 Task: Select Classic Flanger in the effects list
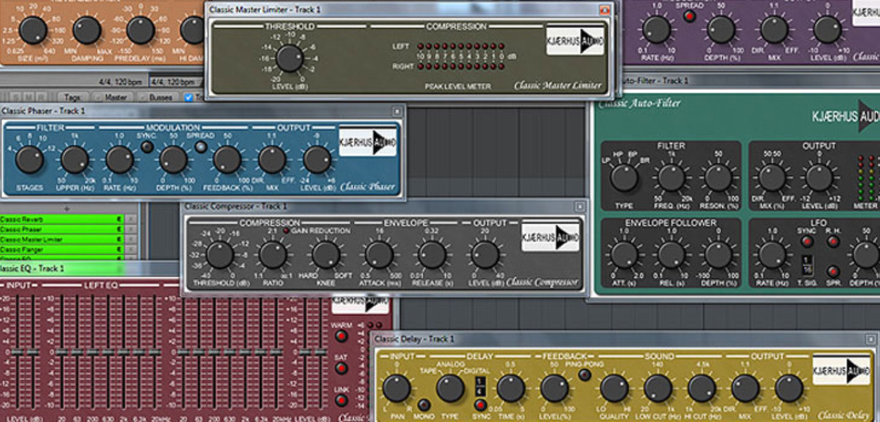62,250
